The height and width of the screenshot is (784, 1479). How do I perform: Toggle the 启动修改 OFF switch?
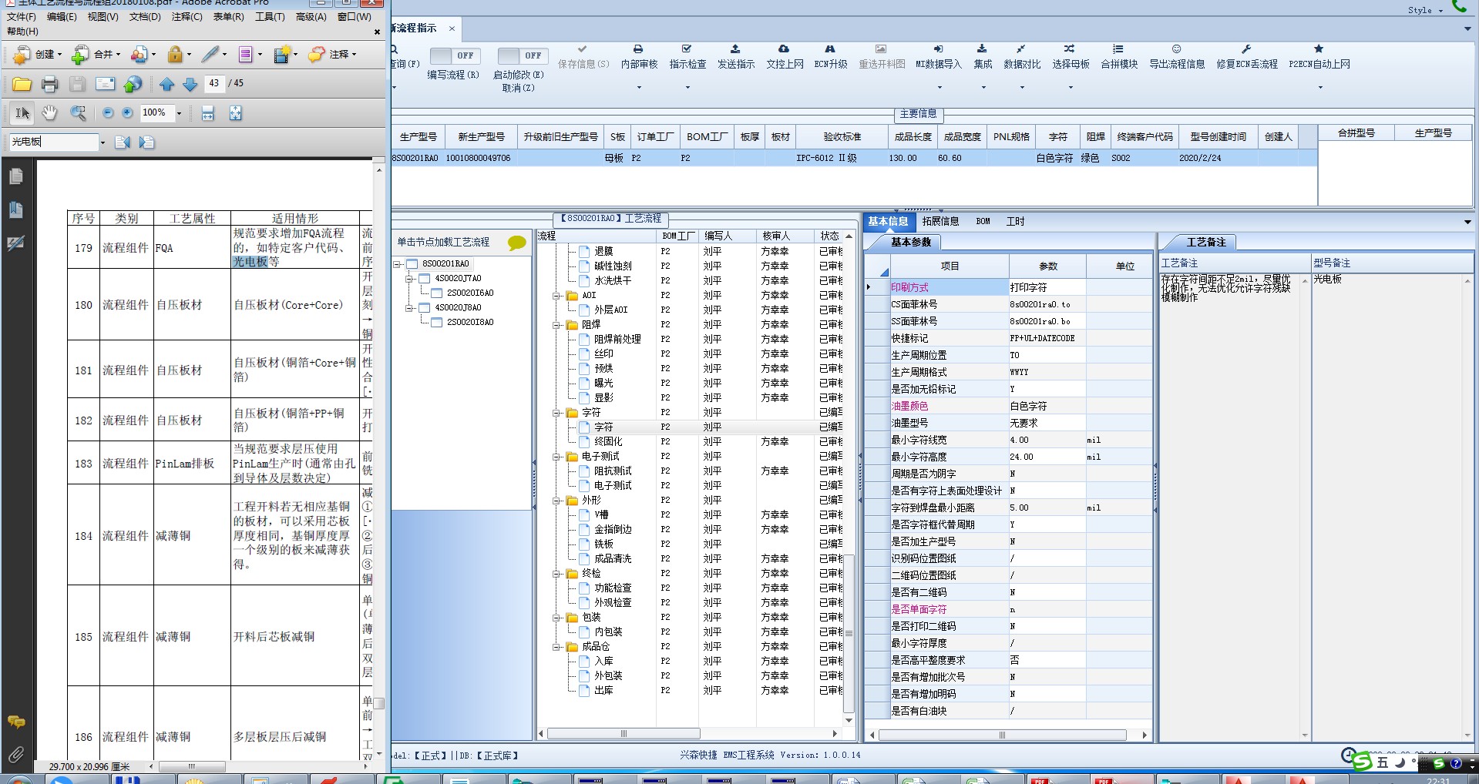click(x=523, y=55)
